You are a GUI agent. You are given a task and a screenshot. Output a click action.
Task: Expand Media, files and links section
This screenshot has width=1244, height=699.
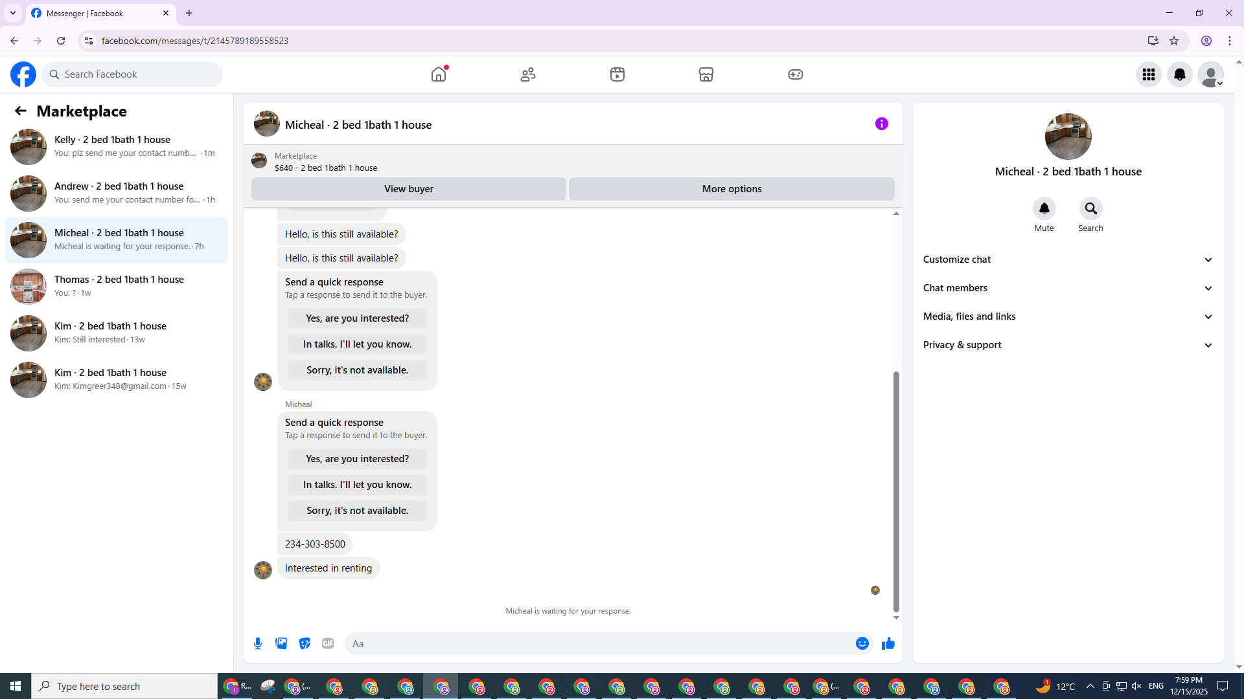pos(1068,316)
